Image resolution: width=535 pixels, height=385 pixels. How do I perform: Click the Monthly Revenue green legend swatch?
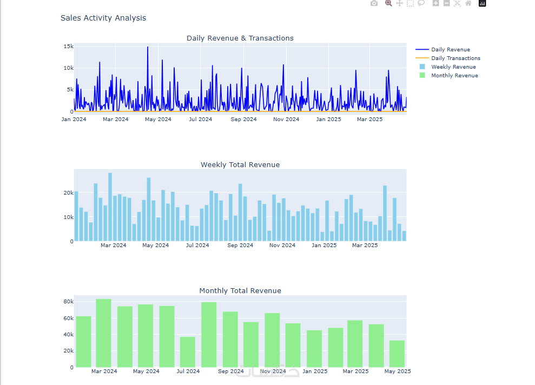[x=422, y=75]
